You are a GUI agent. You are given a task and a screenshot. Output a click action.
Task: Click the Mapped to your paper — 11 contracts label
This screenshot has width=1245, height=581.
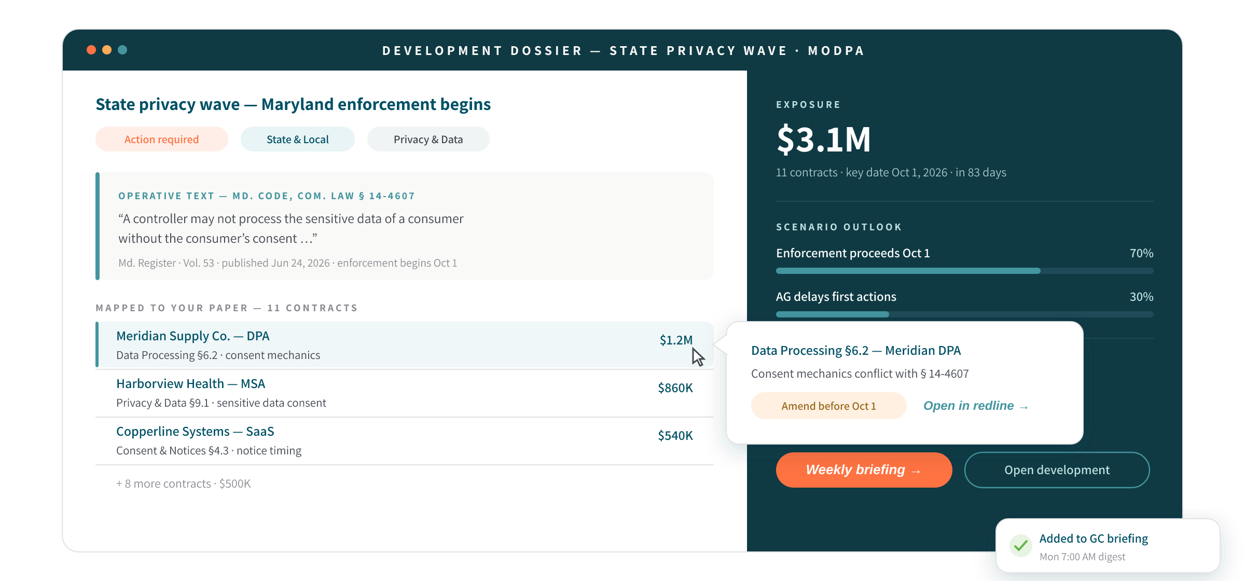click(x=227, y=308)
